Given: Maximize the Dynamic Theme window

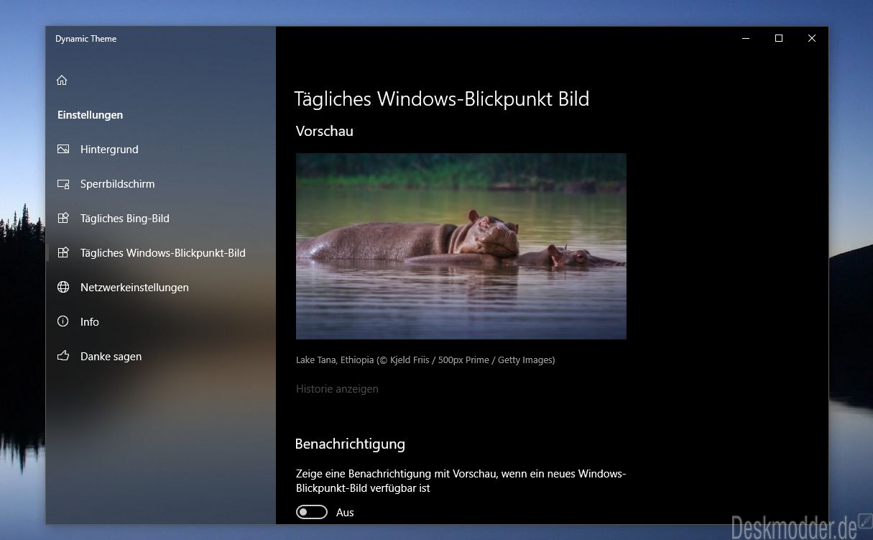Looking at the screenshot, I should coord(778,38).
